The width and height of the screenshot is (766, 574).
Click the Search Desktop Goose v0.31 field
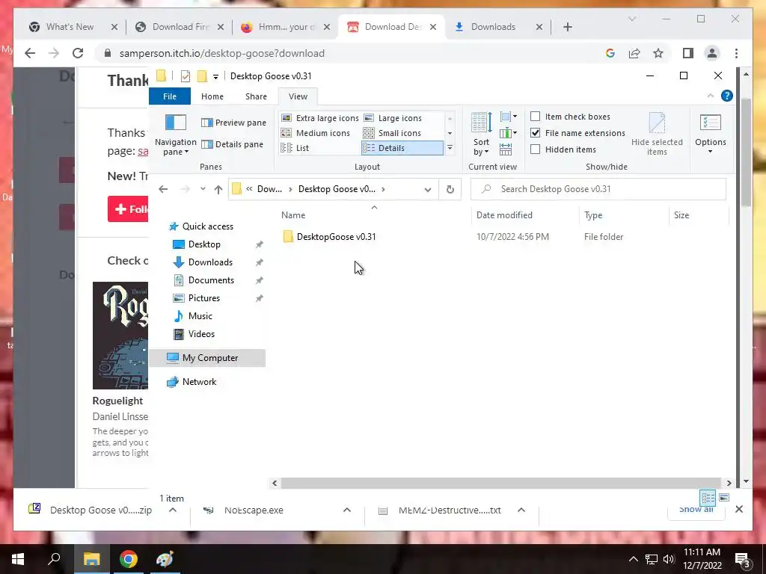coord(598,189)
